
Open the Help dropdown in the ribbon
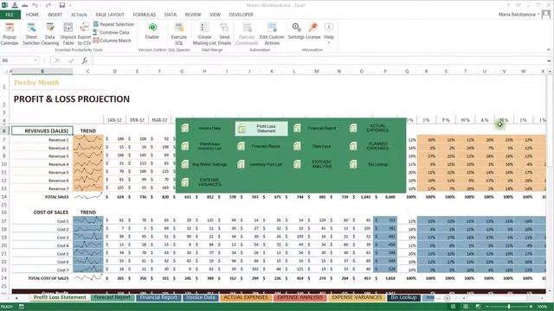point(329,34)
